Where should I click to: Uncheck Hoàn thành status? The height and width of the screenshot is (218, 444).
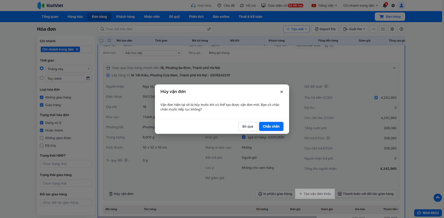[42, 130]
